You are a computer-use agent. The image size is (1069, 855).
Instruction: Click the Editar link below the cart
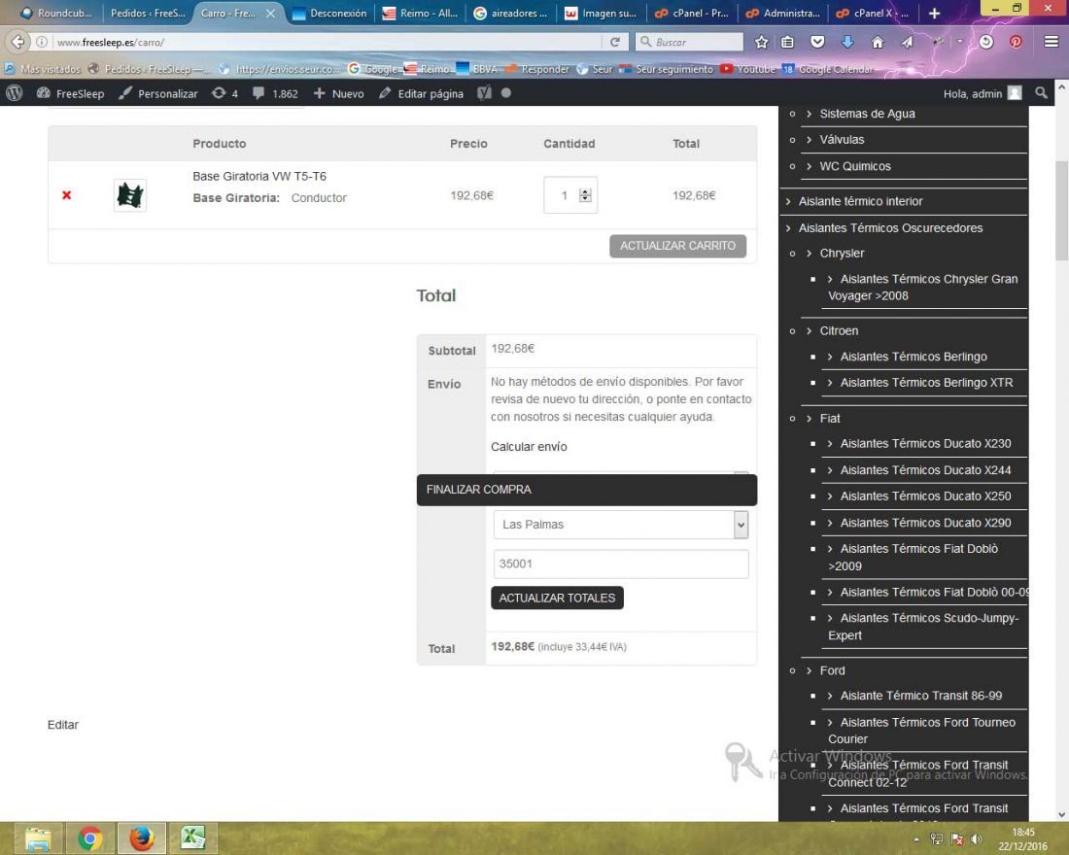click(63, 725)
